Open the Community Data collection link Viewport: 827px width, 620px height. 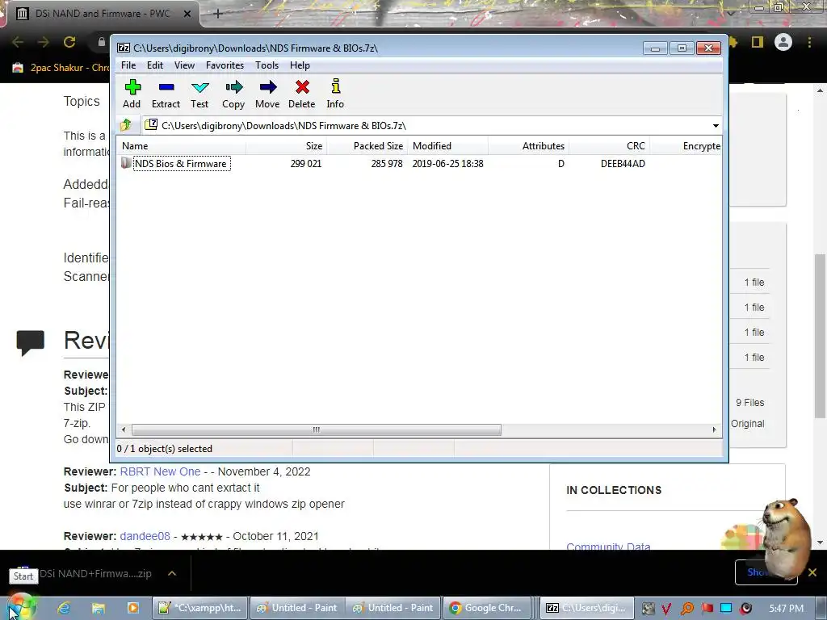point(608,547)
